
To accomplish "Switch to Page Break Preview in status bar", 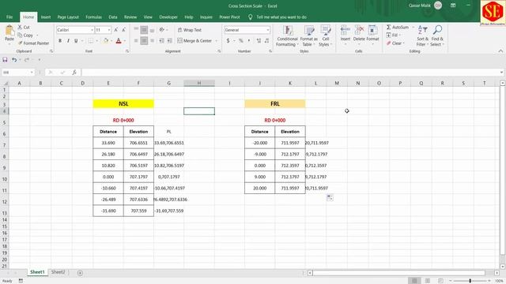I will click(440, 281).
